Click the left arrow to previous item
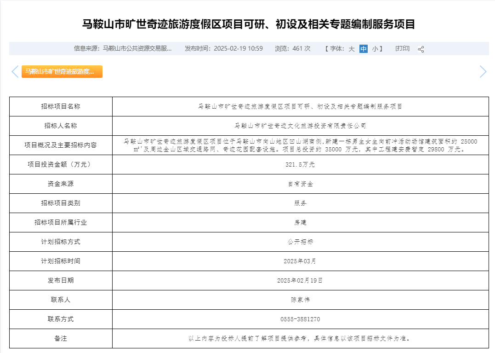This screenshot has height=353, width=495. pyautogui.click(x=15, y=72)
